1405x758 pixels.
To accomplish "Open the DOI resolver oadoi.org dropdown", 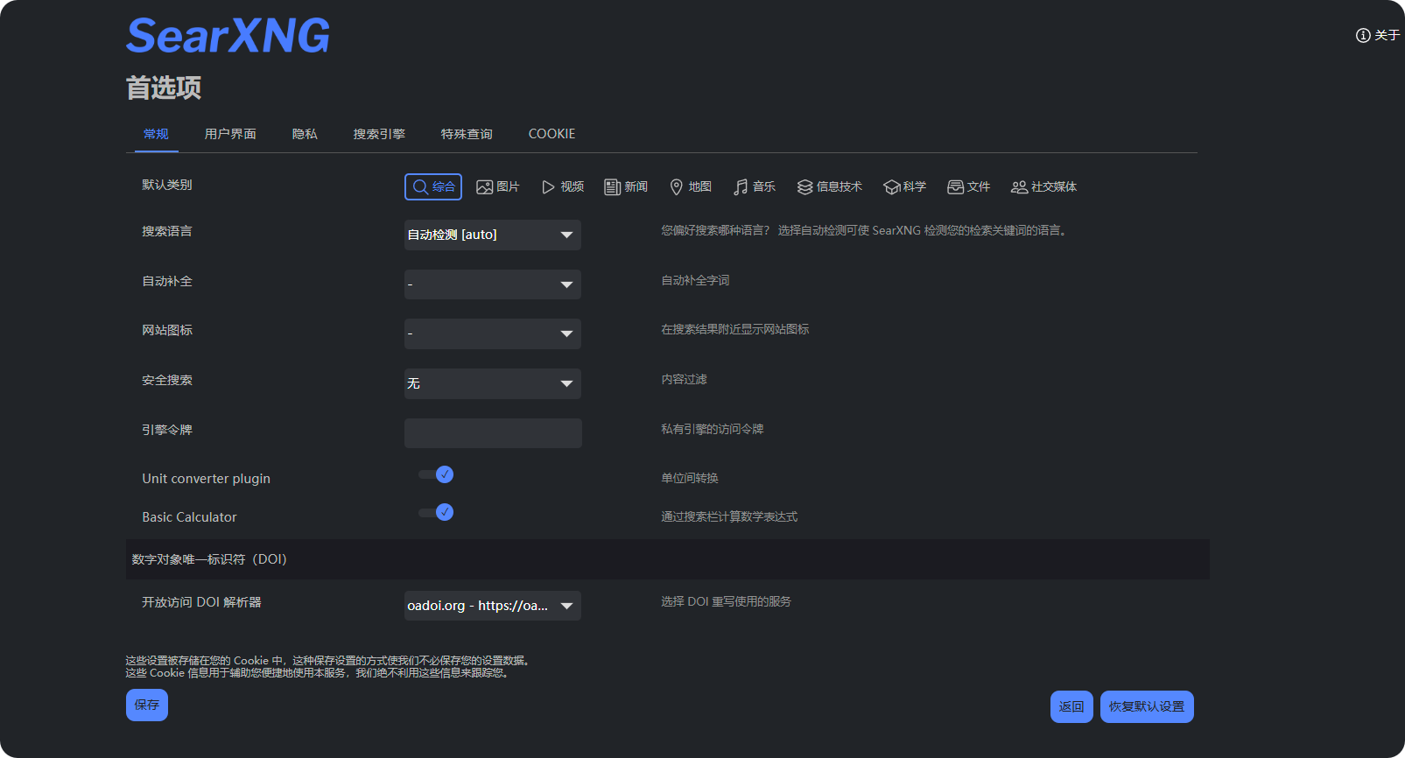I will 492,606.
